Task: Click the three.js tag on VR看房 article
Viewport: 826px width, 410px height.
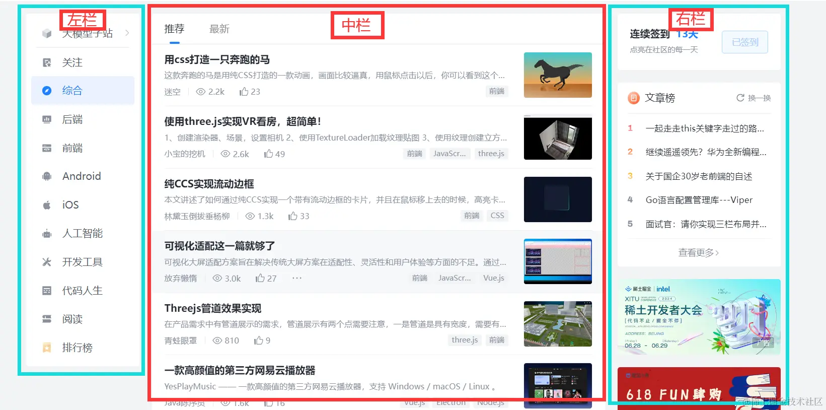Action: 491,154
